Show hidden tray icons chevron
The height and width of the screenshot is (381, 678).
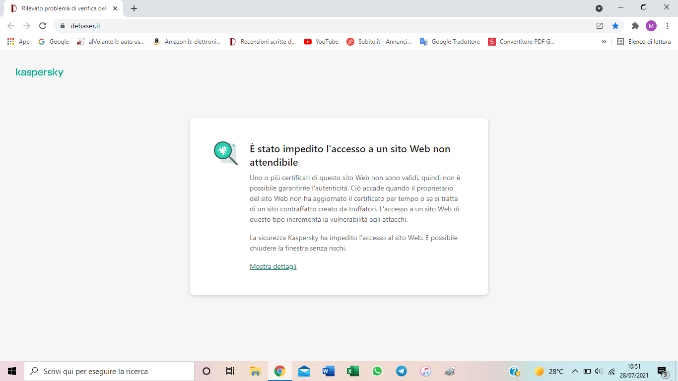pos(575,371)
